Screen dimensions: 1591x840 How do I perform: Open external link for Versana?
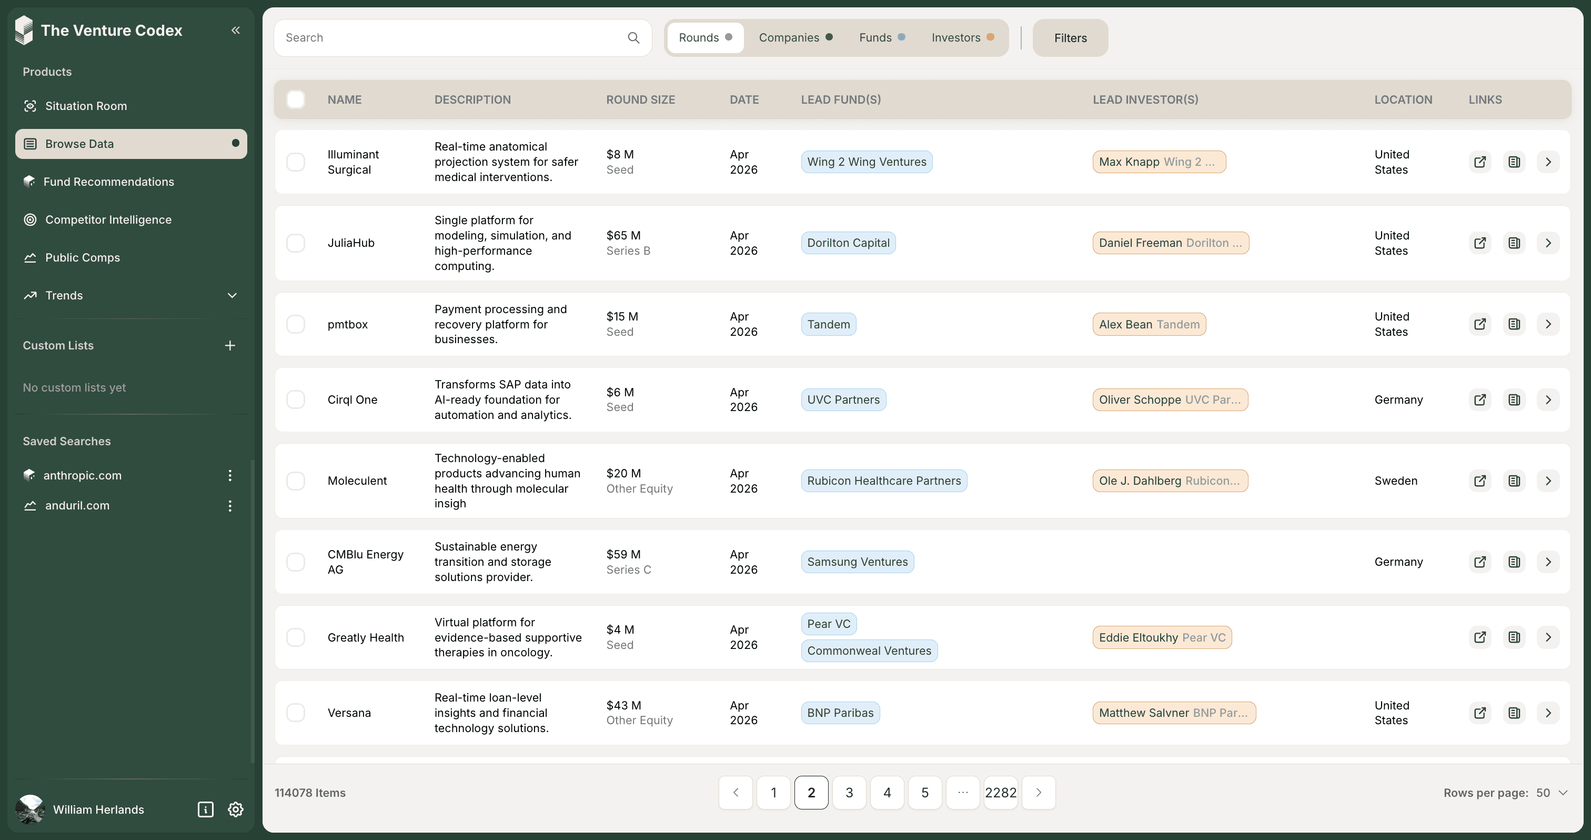pos(1480,713)
